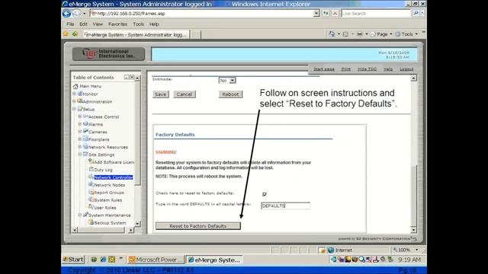Expand the Monitor tree node
Viewport: 488px width, 274px height.
click(75, 94)
